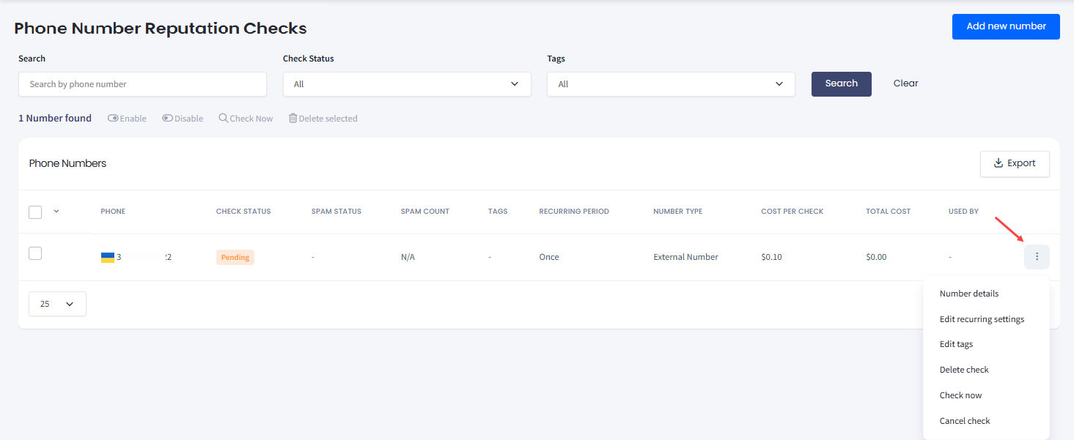Click the $0.10 cost per check cell

772,258
